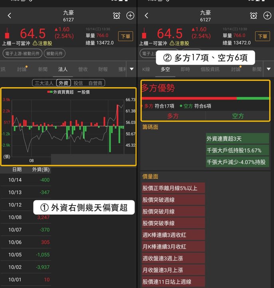Viewport: 274px width, 288px height.
Task: Expand tab list arrow on left screen
Action: click(131, 69)
